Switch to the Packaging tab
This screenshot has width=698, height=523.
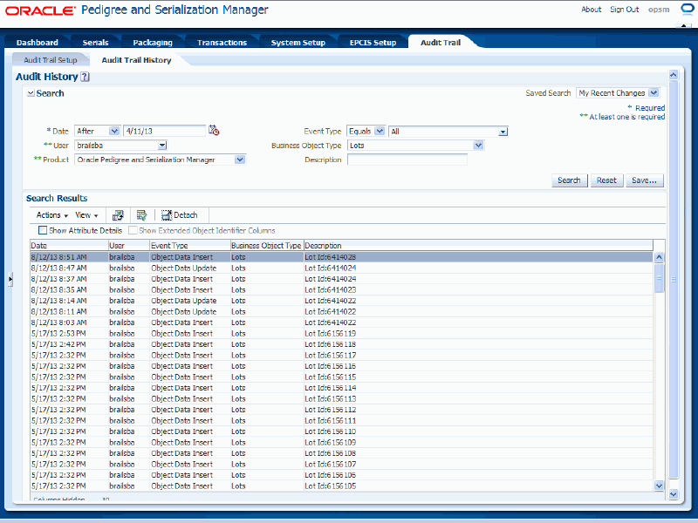[x=153, y=43]
